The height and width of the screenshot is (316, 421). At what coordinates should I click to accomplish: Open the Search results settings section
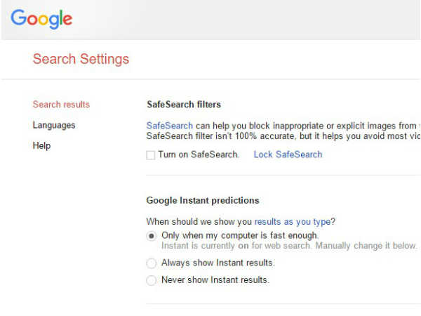(61, 105)
